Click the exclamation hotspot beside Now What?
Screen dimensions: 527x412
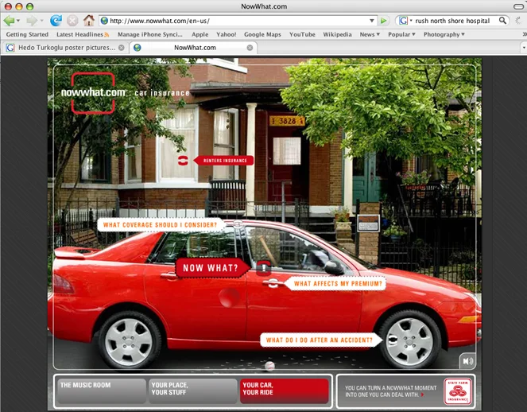coord(264,268)
